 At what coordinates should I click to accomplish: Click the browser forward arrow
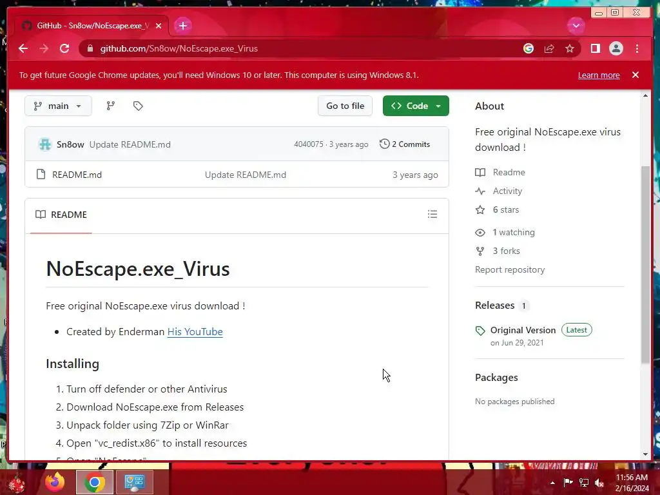[44, 48]
